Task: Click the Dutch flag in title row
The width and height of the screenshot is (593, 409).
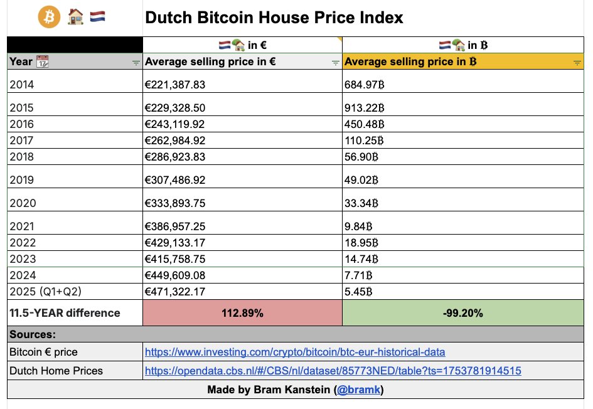Action: (97, 17)
